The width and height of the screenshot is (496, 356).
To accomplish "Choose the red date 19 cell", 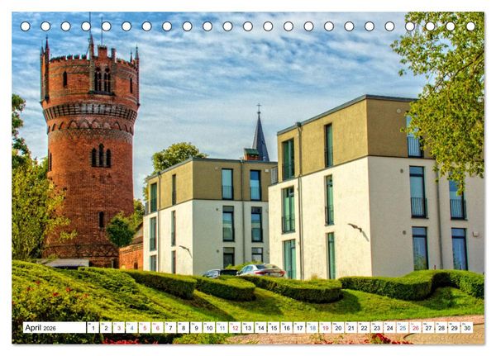I will point(325,328).
